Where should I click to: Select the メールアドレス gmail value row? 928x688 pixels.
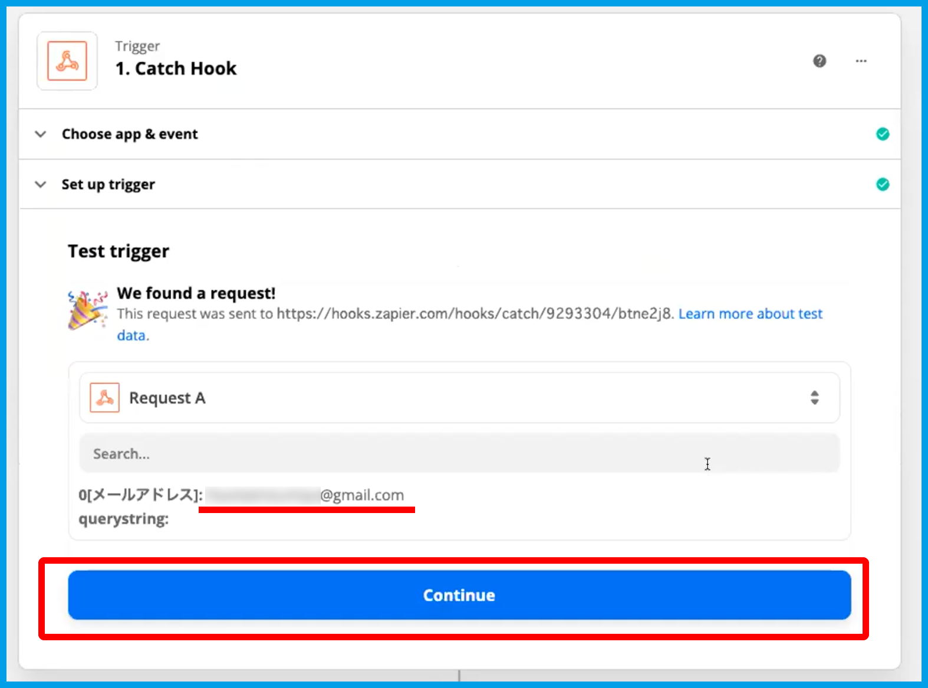[x=242, y=495]
